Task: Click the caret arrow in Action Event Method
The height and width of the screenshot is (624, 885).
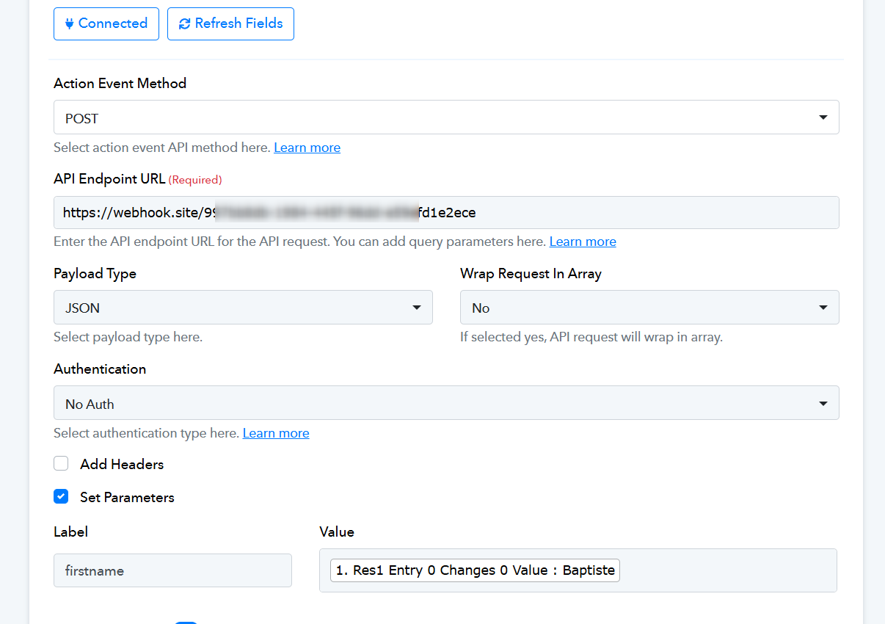Action: [x=823, y=117]
